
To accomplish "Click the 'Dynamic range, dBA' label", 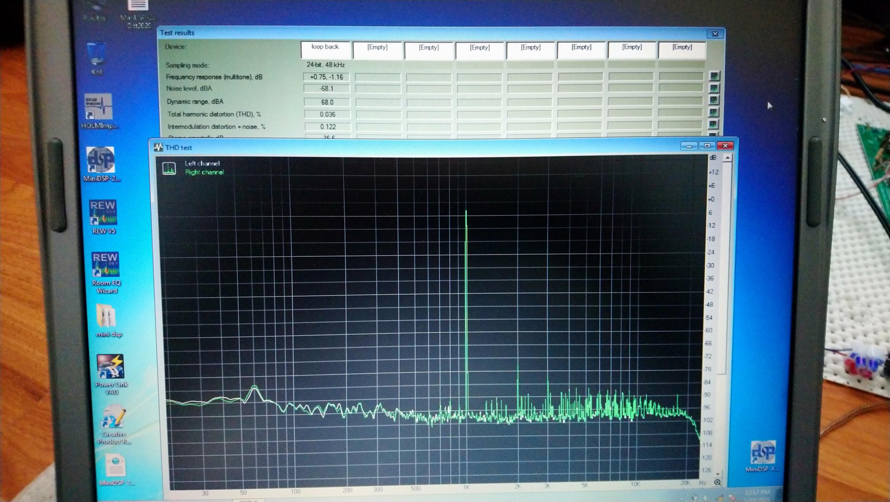I will click(x=195, y=102).
